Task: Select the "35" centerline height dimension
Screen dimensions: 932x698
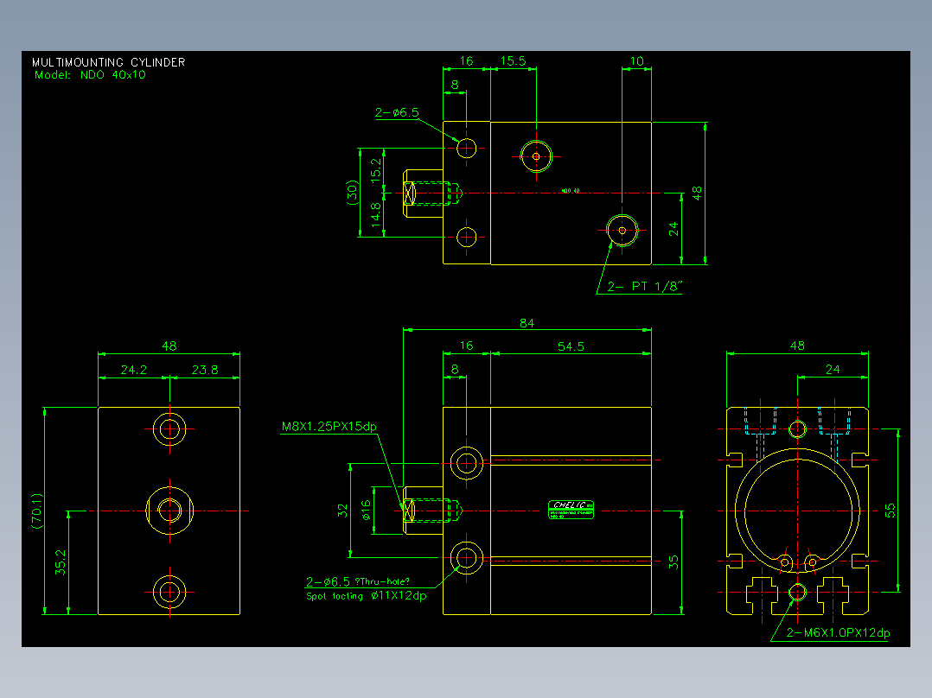Action: [x=673, y=562]
